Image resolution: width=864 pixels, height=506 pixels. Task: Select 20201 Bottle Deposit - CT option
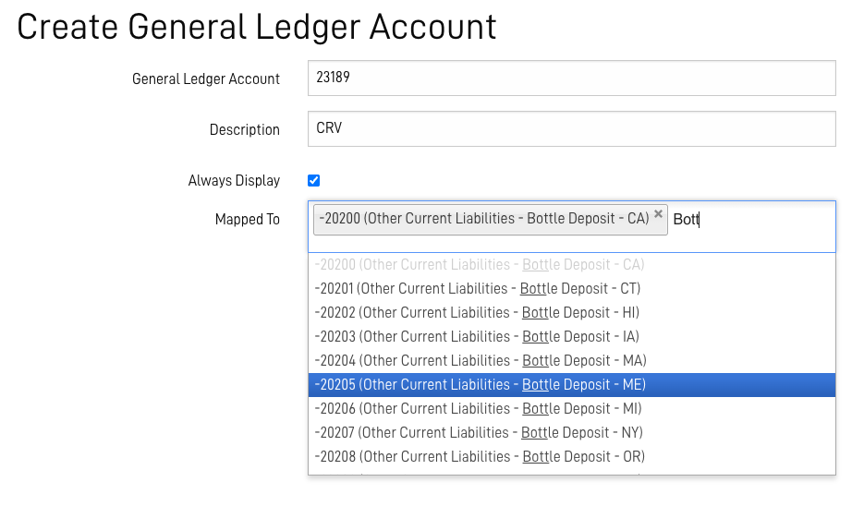(571, 288)
